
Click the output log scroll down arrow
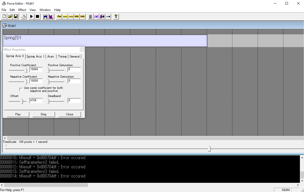[x=302, y=181]
